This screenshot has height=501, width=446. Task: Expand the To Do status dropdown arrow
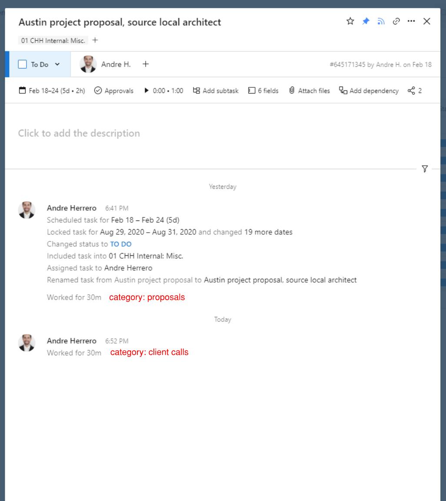pyautogui.click(x=57, y=64)
